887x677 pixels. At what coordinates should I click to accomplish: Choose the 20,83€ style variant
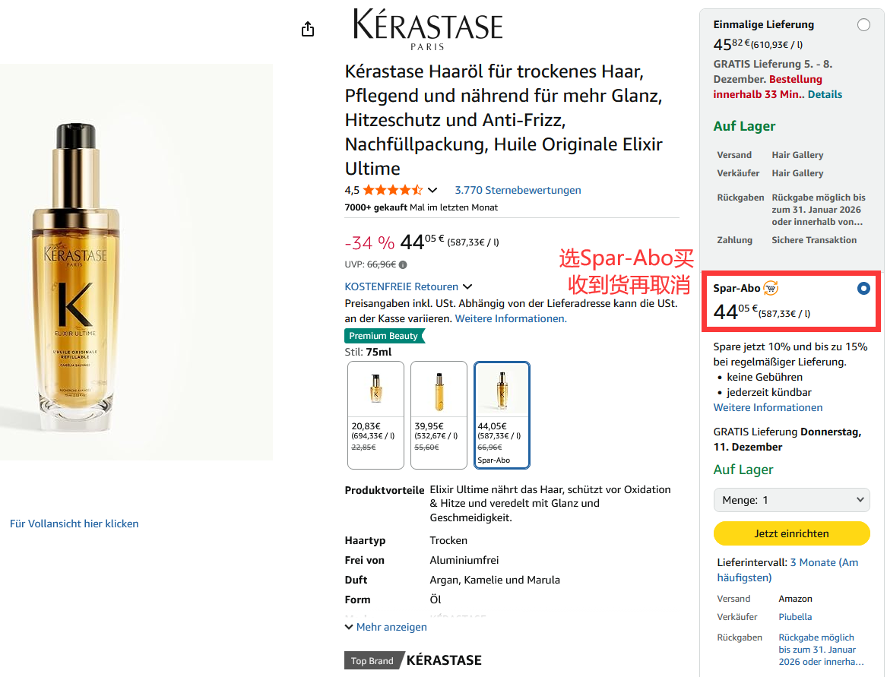376,415
